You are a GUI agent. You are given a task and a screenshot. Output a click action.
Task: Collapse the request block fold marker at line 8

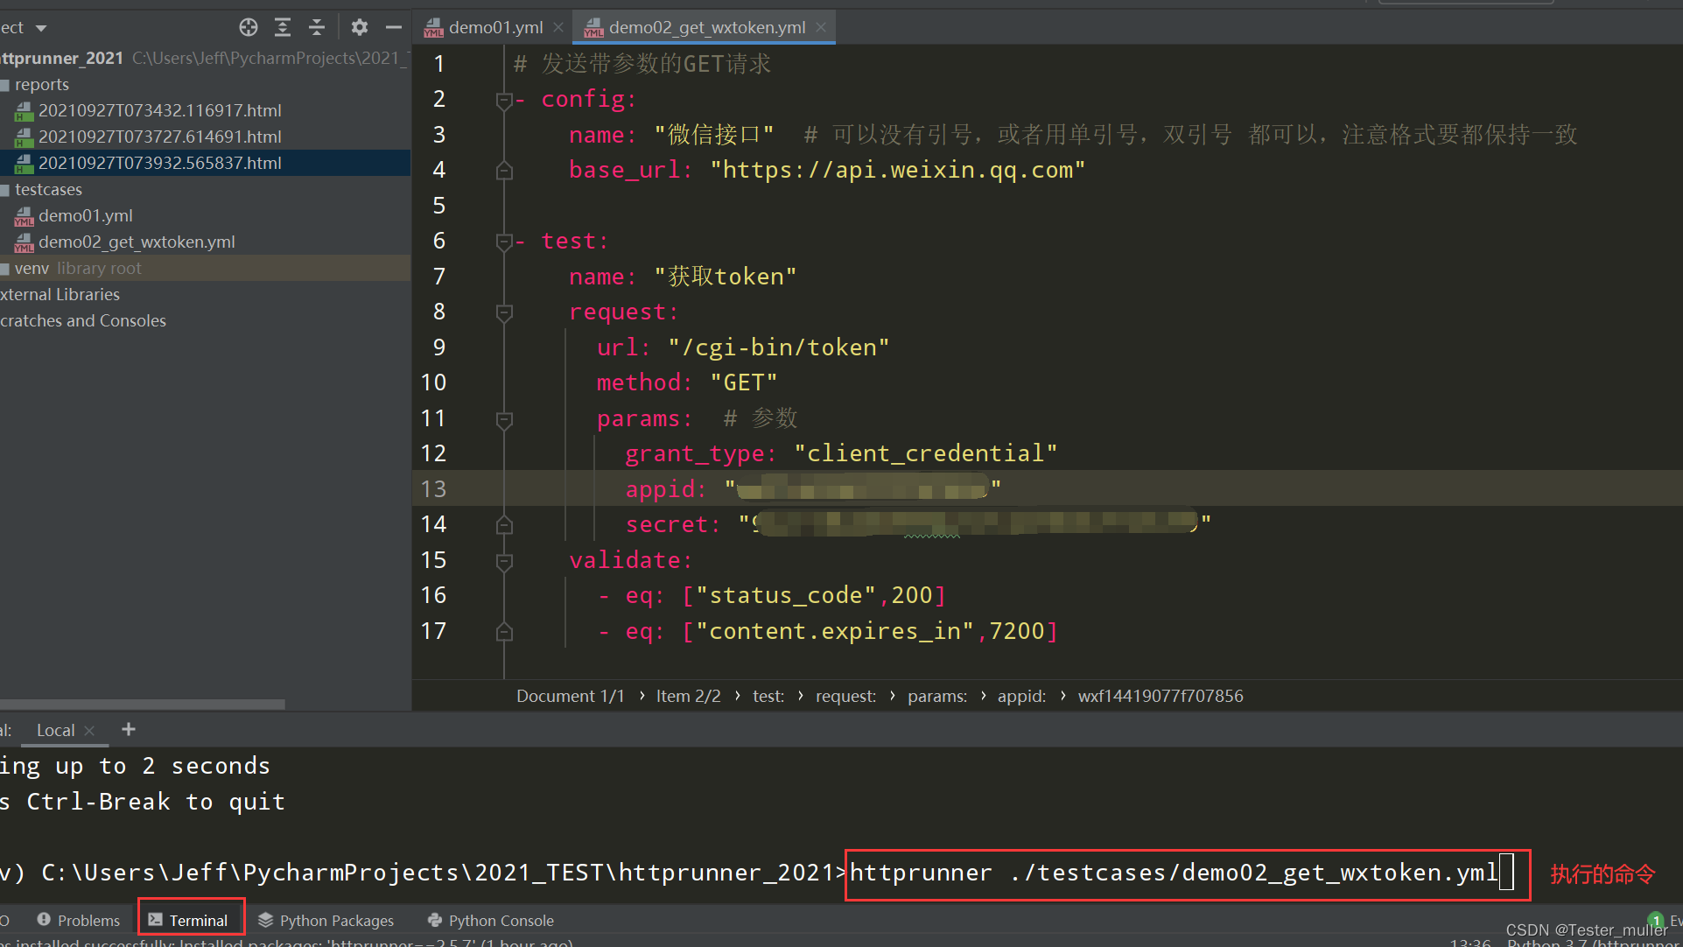tap(504, 312)
